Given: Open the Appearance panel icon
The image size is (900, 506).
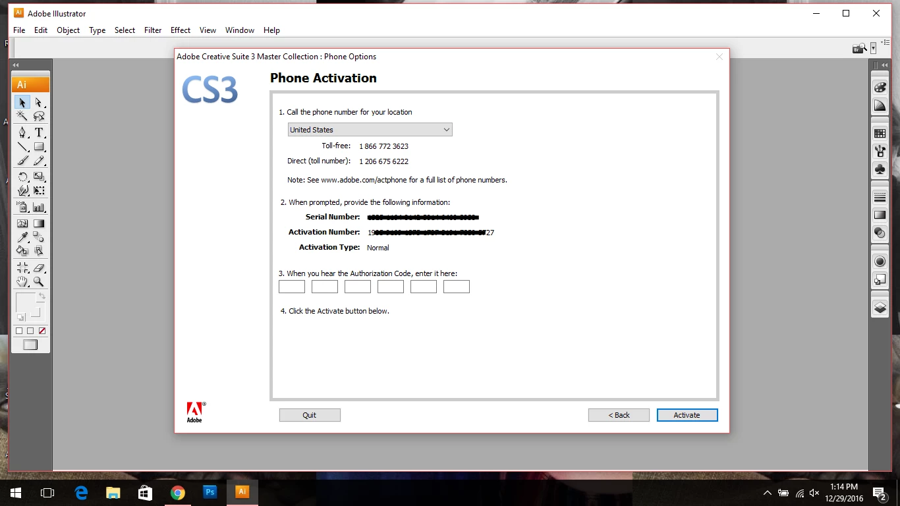Looking at the screenshot, I should pos(880,262).
